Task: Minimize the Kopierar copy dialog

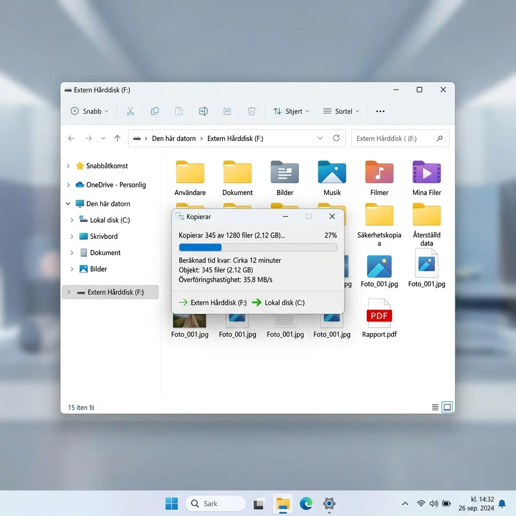Action: [x=285, y=216]
